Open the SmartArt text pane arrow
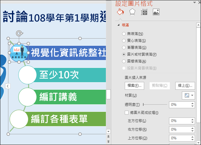 pyautogui.click(x=8, y=86)
